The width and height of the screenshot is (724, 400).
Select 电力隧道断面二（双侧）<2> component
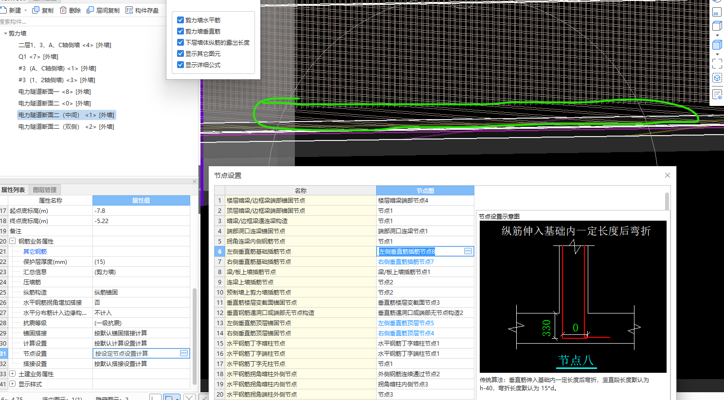(x=66, y=127)
